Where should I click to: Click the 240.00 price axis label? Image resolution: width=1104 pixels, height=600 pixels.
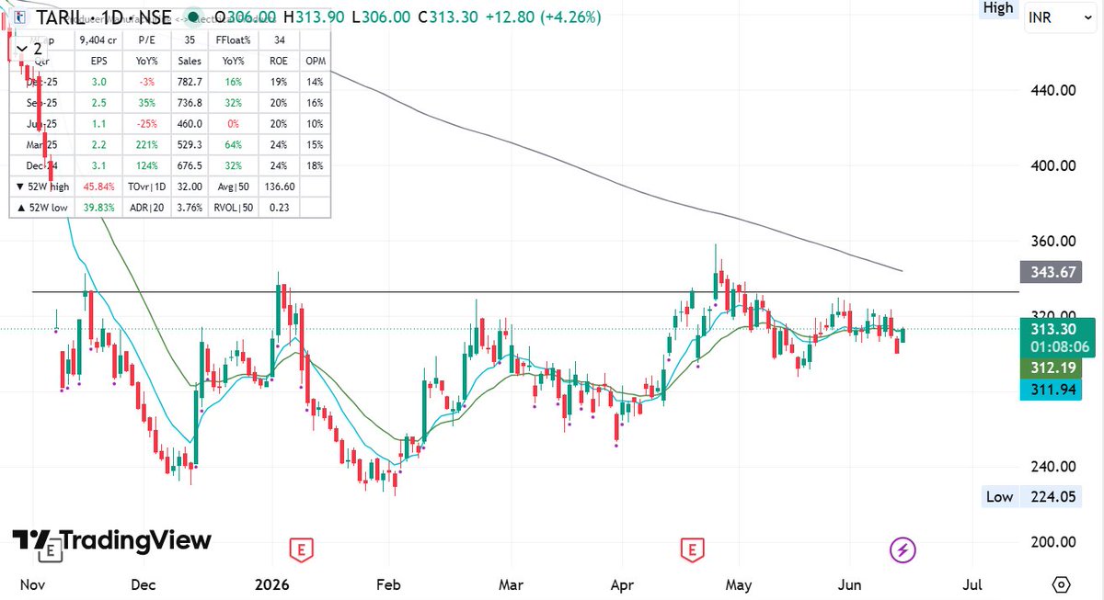pyautogui.click(x=1053, y=467)
